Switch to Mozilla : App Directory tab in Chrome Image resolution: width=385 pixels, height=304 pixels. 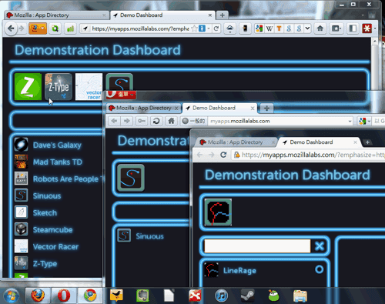236,142
